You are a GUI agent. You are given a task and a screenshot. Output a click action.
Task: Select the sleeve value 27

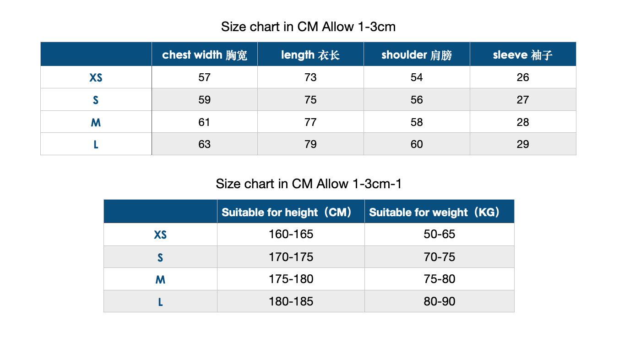click(x=523, y=100)
